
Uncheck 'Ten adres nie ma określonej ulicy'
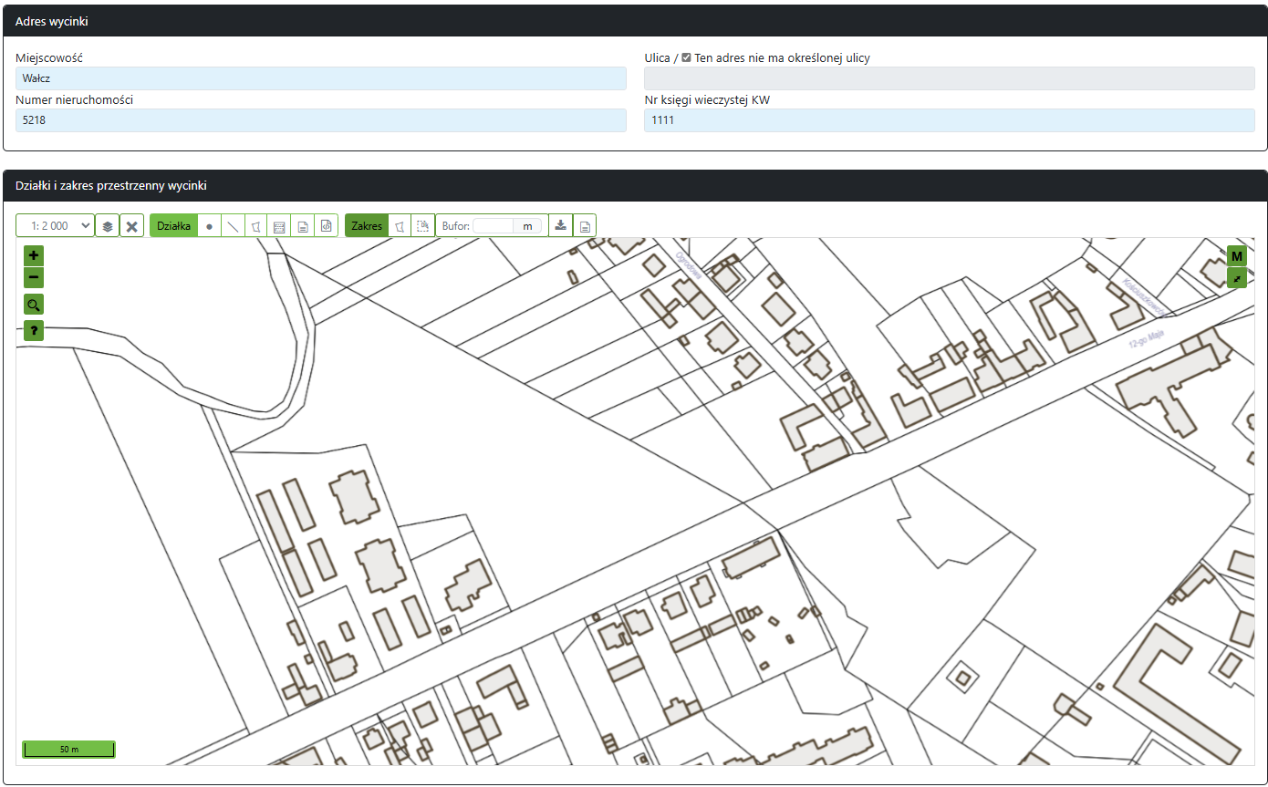coord(686,57)
